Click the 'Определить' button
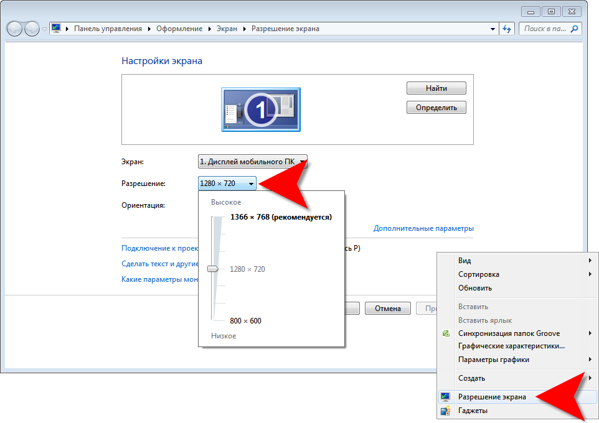Viewport: 599px width, 423px height. point(436,108)
